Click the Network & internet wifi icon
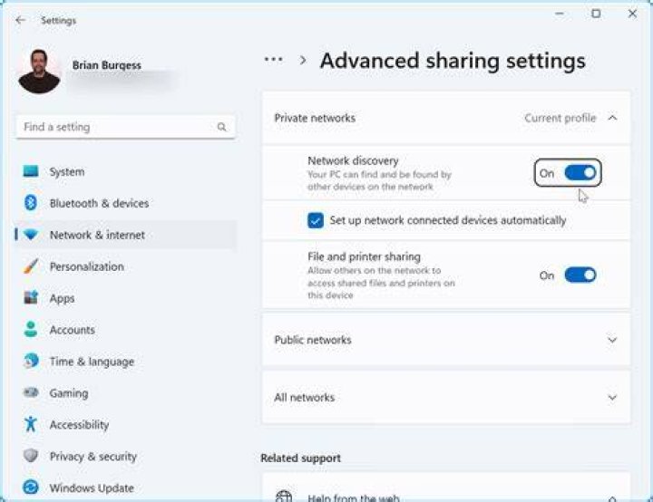 (31, 235)
